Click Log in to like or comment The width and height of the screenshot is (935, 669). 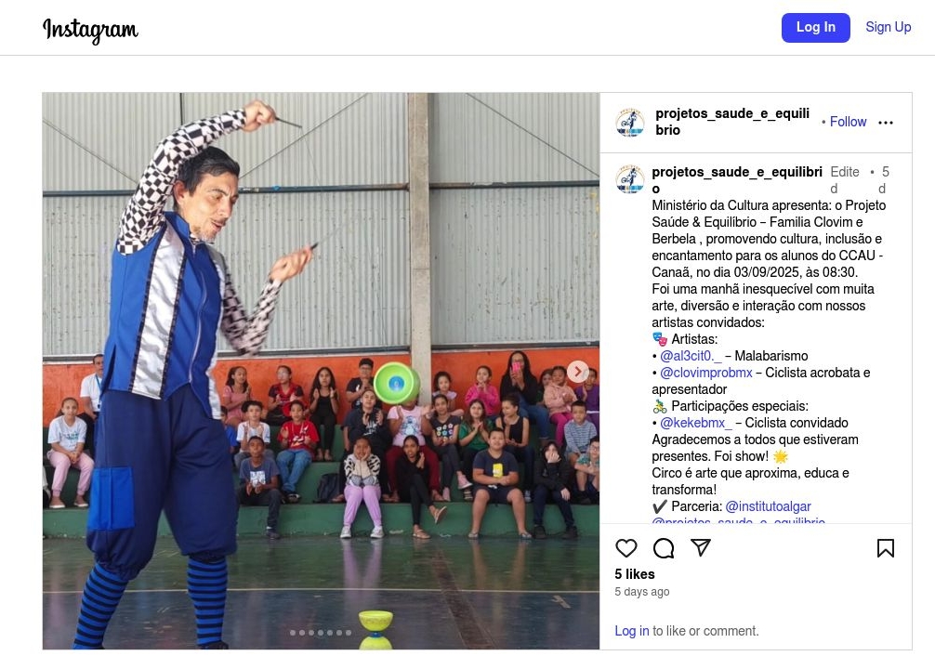pos(631,631)
